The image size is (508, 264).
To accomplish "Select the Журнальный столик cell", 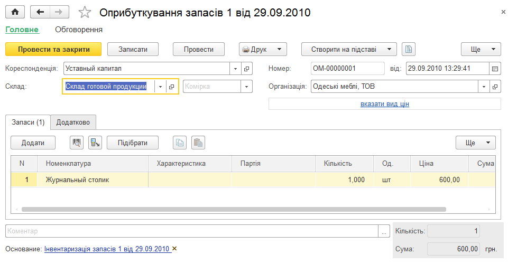I will point(93,180).
